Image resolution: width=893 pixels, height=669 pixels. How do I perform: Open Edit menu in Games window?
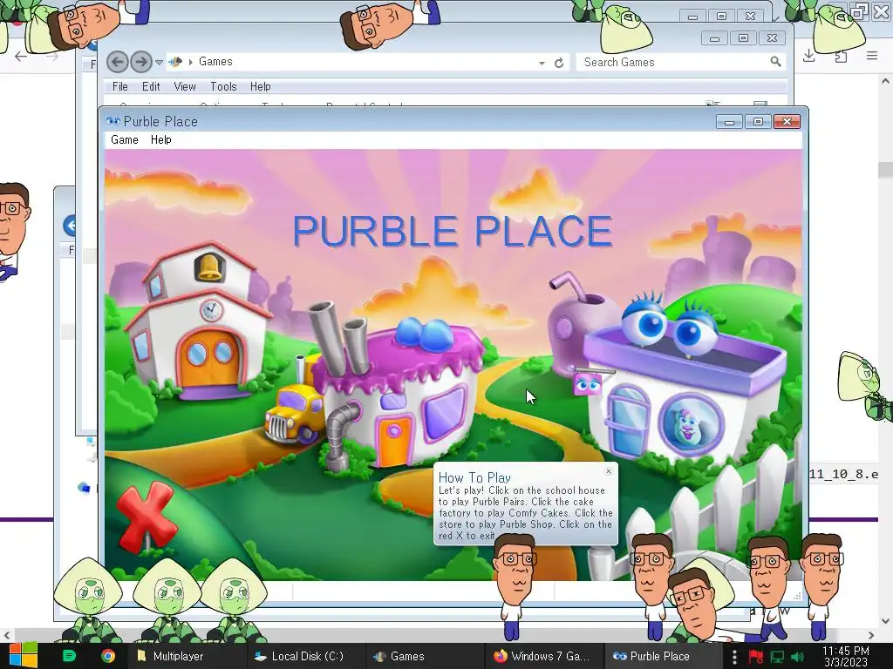point(151,86)
